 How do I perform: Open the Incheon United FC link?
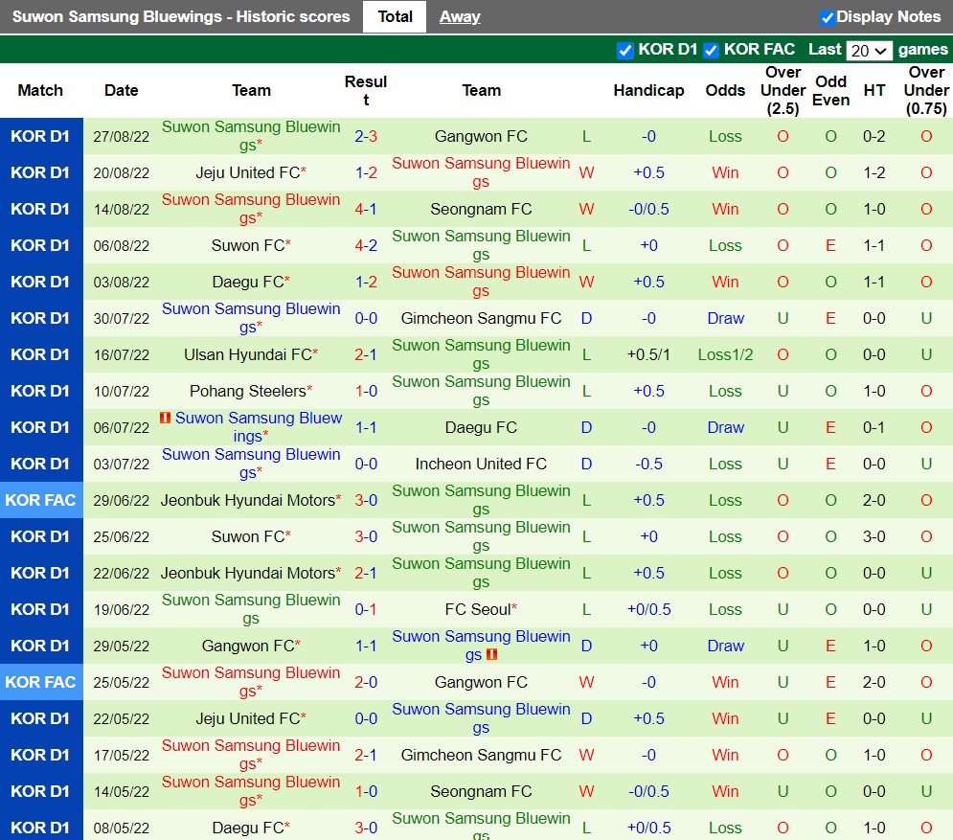(x=481, y=464)
